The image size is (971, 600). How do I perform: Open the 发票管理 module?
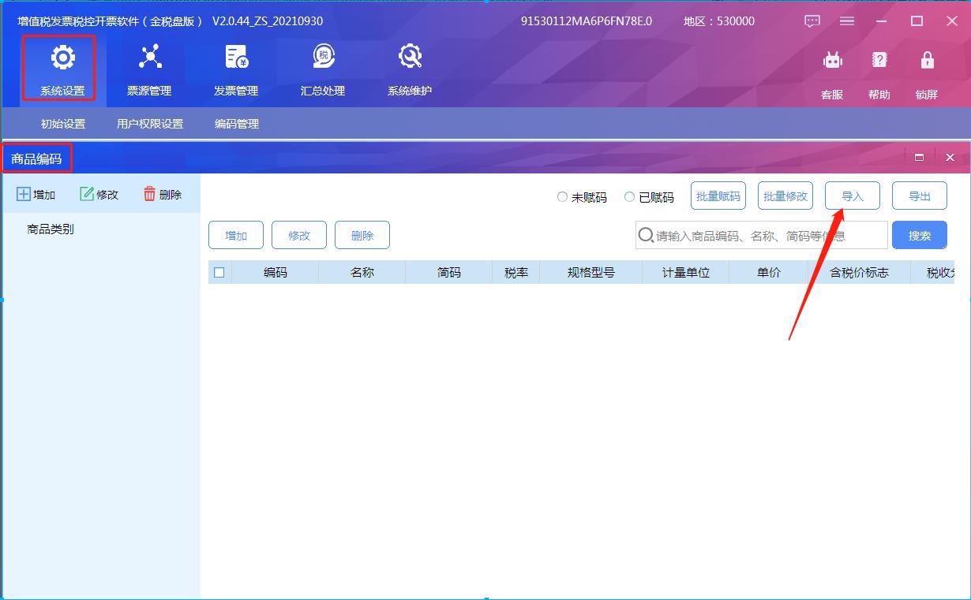click(234, 69)
